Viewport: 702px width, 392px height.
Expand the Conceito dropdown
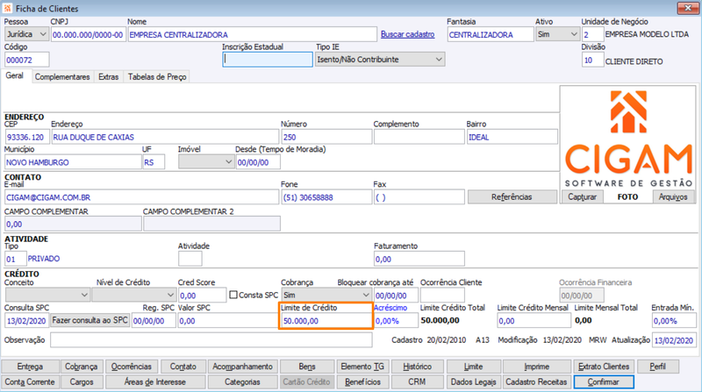tap(47, 295)
